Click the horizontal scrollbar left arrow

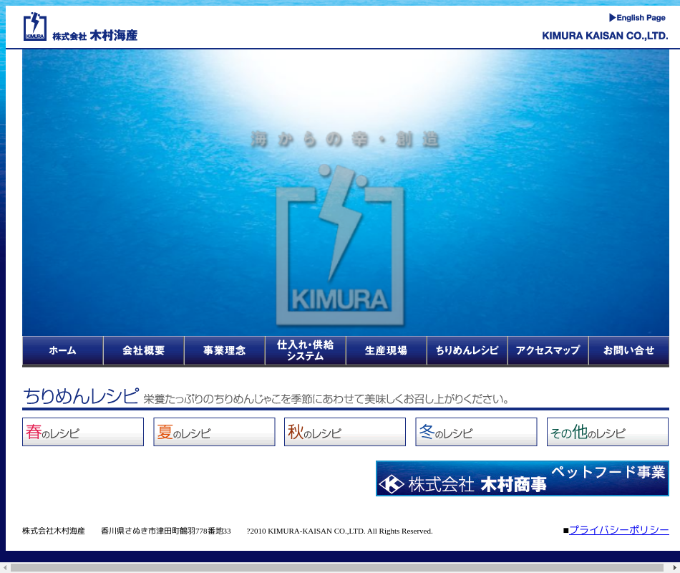point(5,567)
